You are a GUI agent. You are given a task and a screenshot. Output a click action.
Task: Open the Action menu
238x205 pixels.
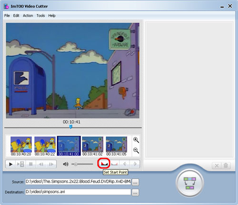point(28,16)
